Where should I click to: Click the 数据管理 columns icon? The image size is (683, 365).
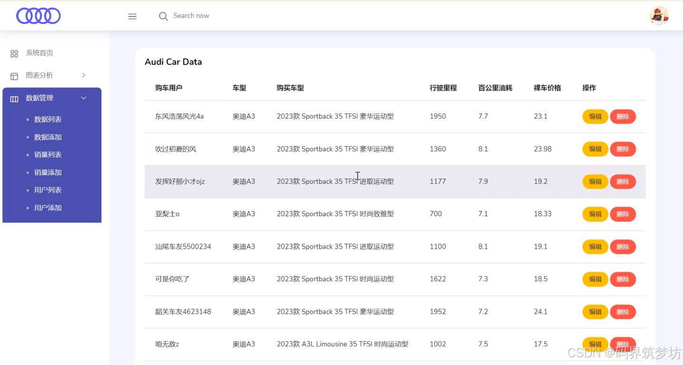pos(14,99)
